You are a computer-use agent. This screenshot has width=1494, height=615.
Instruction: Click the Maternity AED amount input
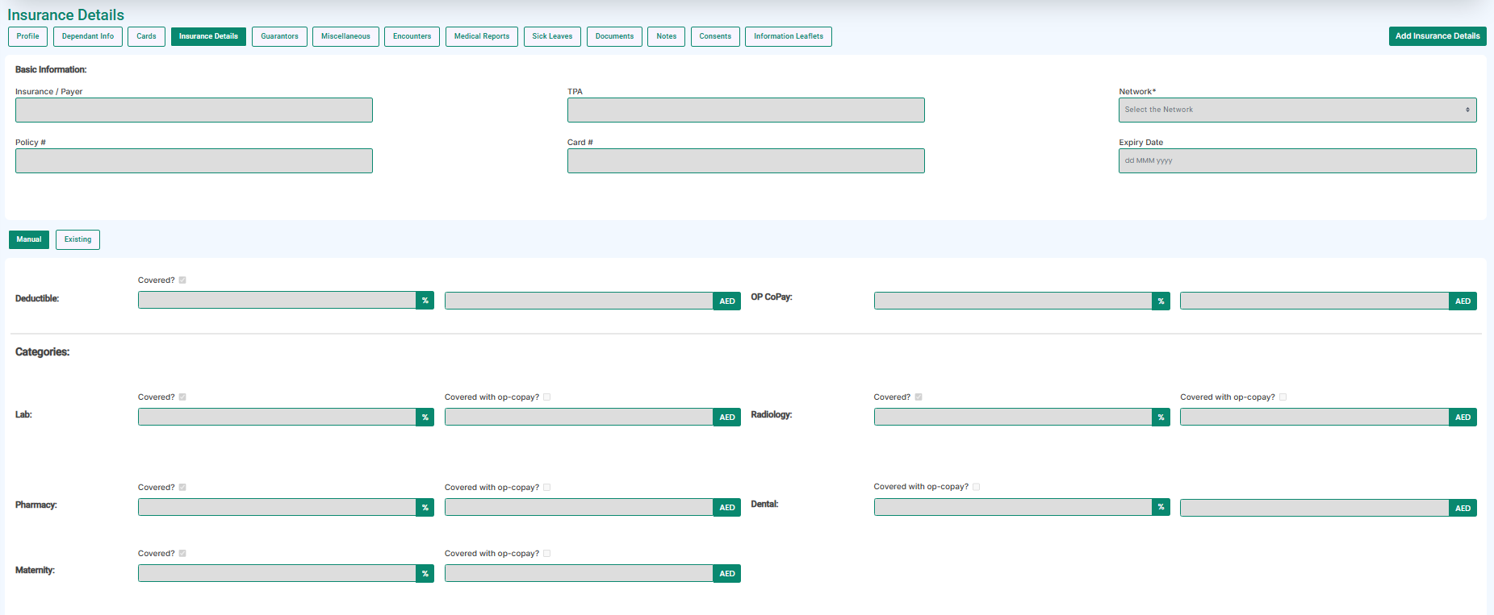[x=579, y=574]
